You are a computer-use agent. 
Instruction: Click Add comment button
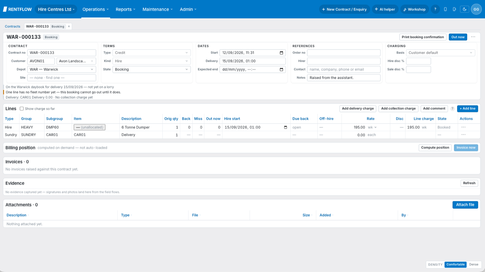point(434,109)
